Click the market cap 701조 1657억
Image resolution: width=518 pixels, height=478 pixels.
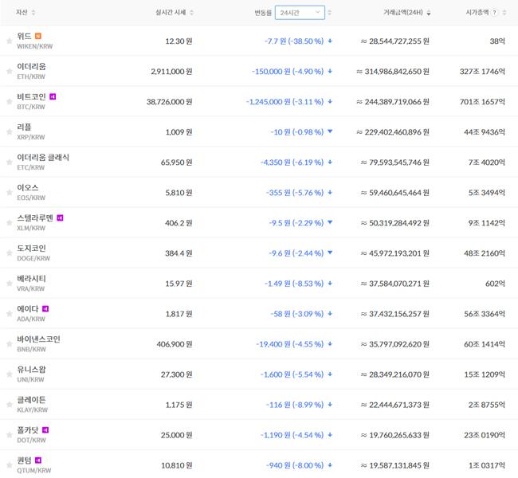tap(482, 102)
